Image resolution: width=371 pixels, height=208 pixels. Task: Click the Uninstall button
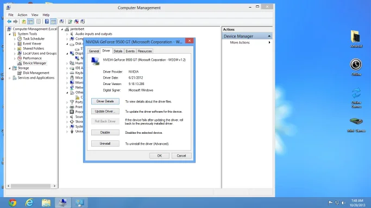(105, 144)
